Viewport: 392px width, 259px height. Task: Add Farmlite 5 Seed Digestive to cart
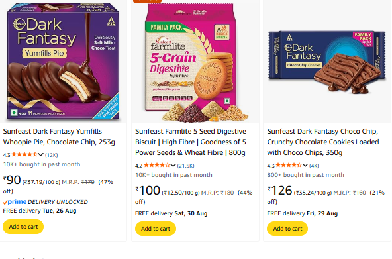tap(156, 229)
